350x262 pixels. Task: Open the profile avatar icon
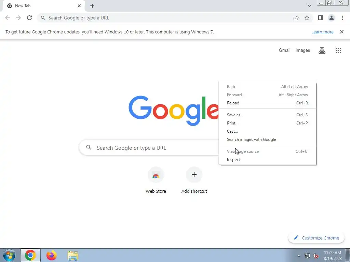coord(332,18)
